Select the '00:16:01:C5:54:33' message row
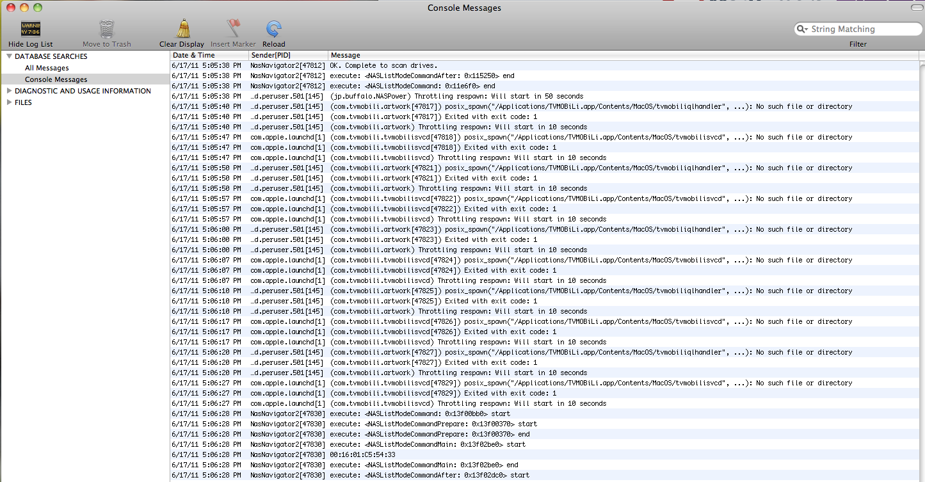This screenshot has height=482, width=925. pos(544,454)
